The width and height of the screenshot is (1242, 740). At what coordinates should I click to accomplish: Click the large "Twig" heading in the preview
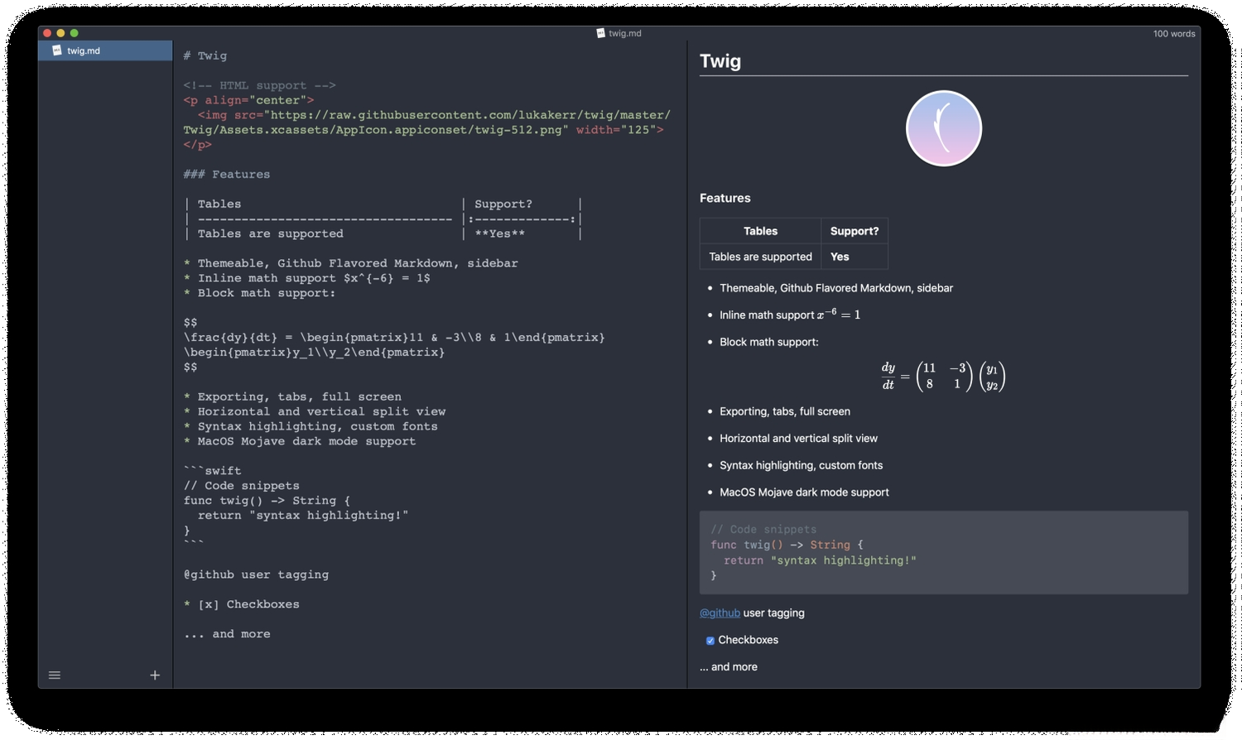pos(720,61)
